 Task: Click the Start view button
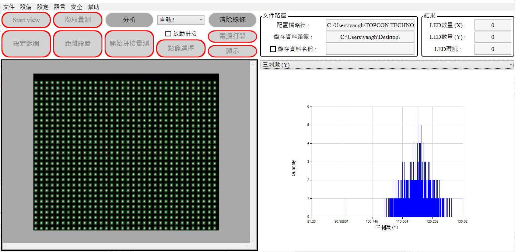tap(26, 20)
